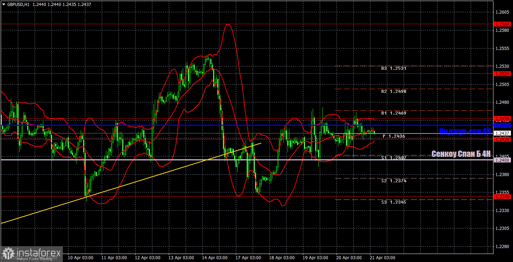Click the S3 1.2345 pivot label
Image resolution: width=513 pixels, height=262 pixels.
pyautogui.click(x=393, y=202)
